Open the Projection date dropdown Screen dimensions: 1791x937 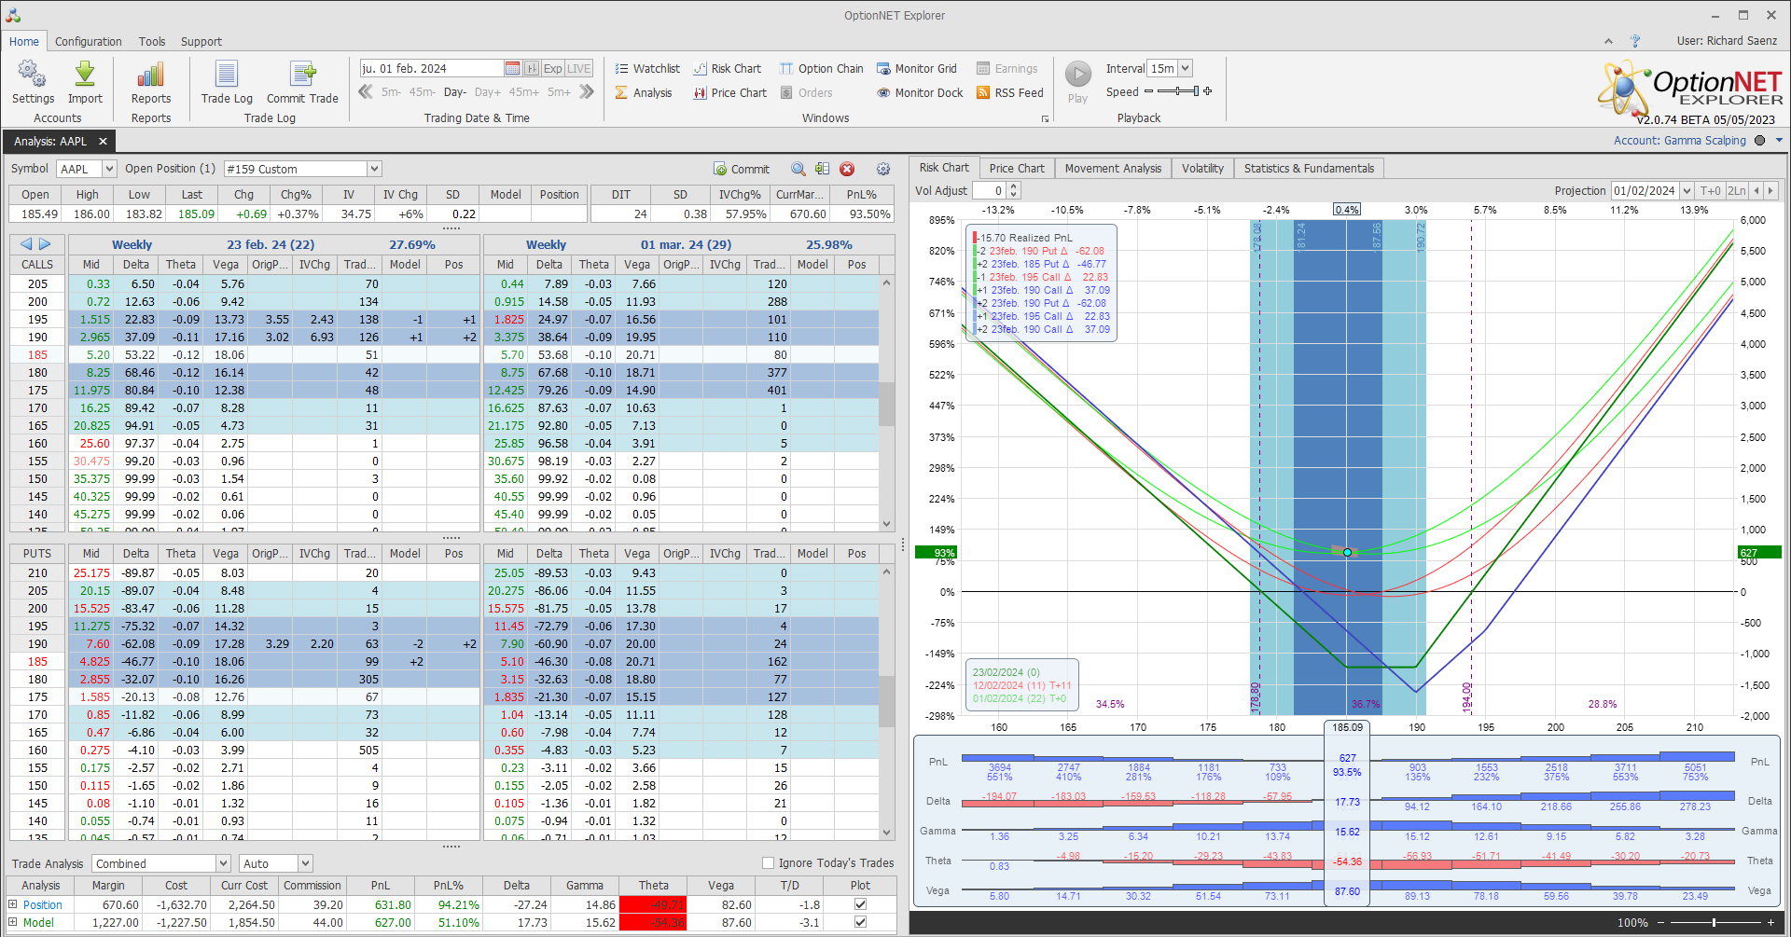[1687, 190]
